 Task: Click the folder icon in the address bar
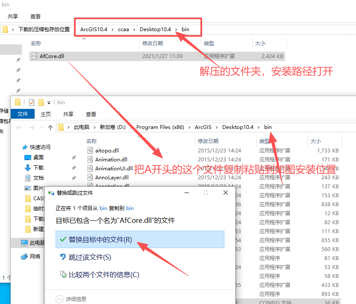pyautogui.click(x=60, y=127)
